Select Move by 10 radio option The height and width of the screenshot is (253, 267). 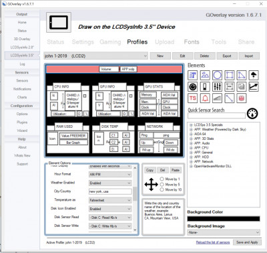162,189
